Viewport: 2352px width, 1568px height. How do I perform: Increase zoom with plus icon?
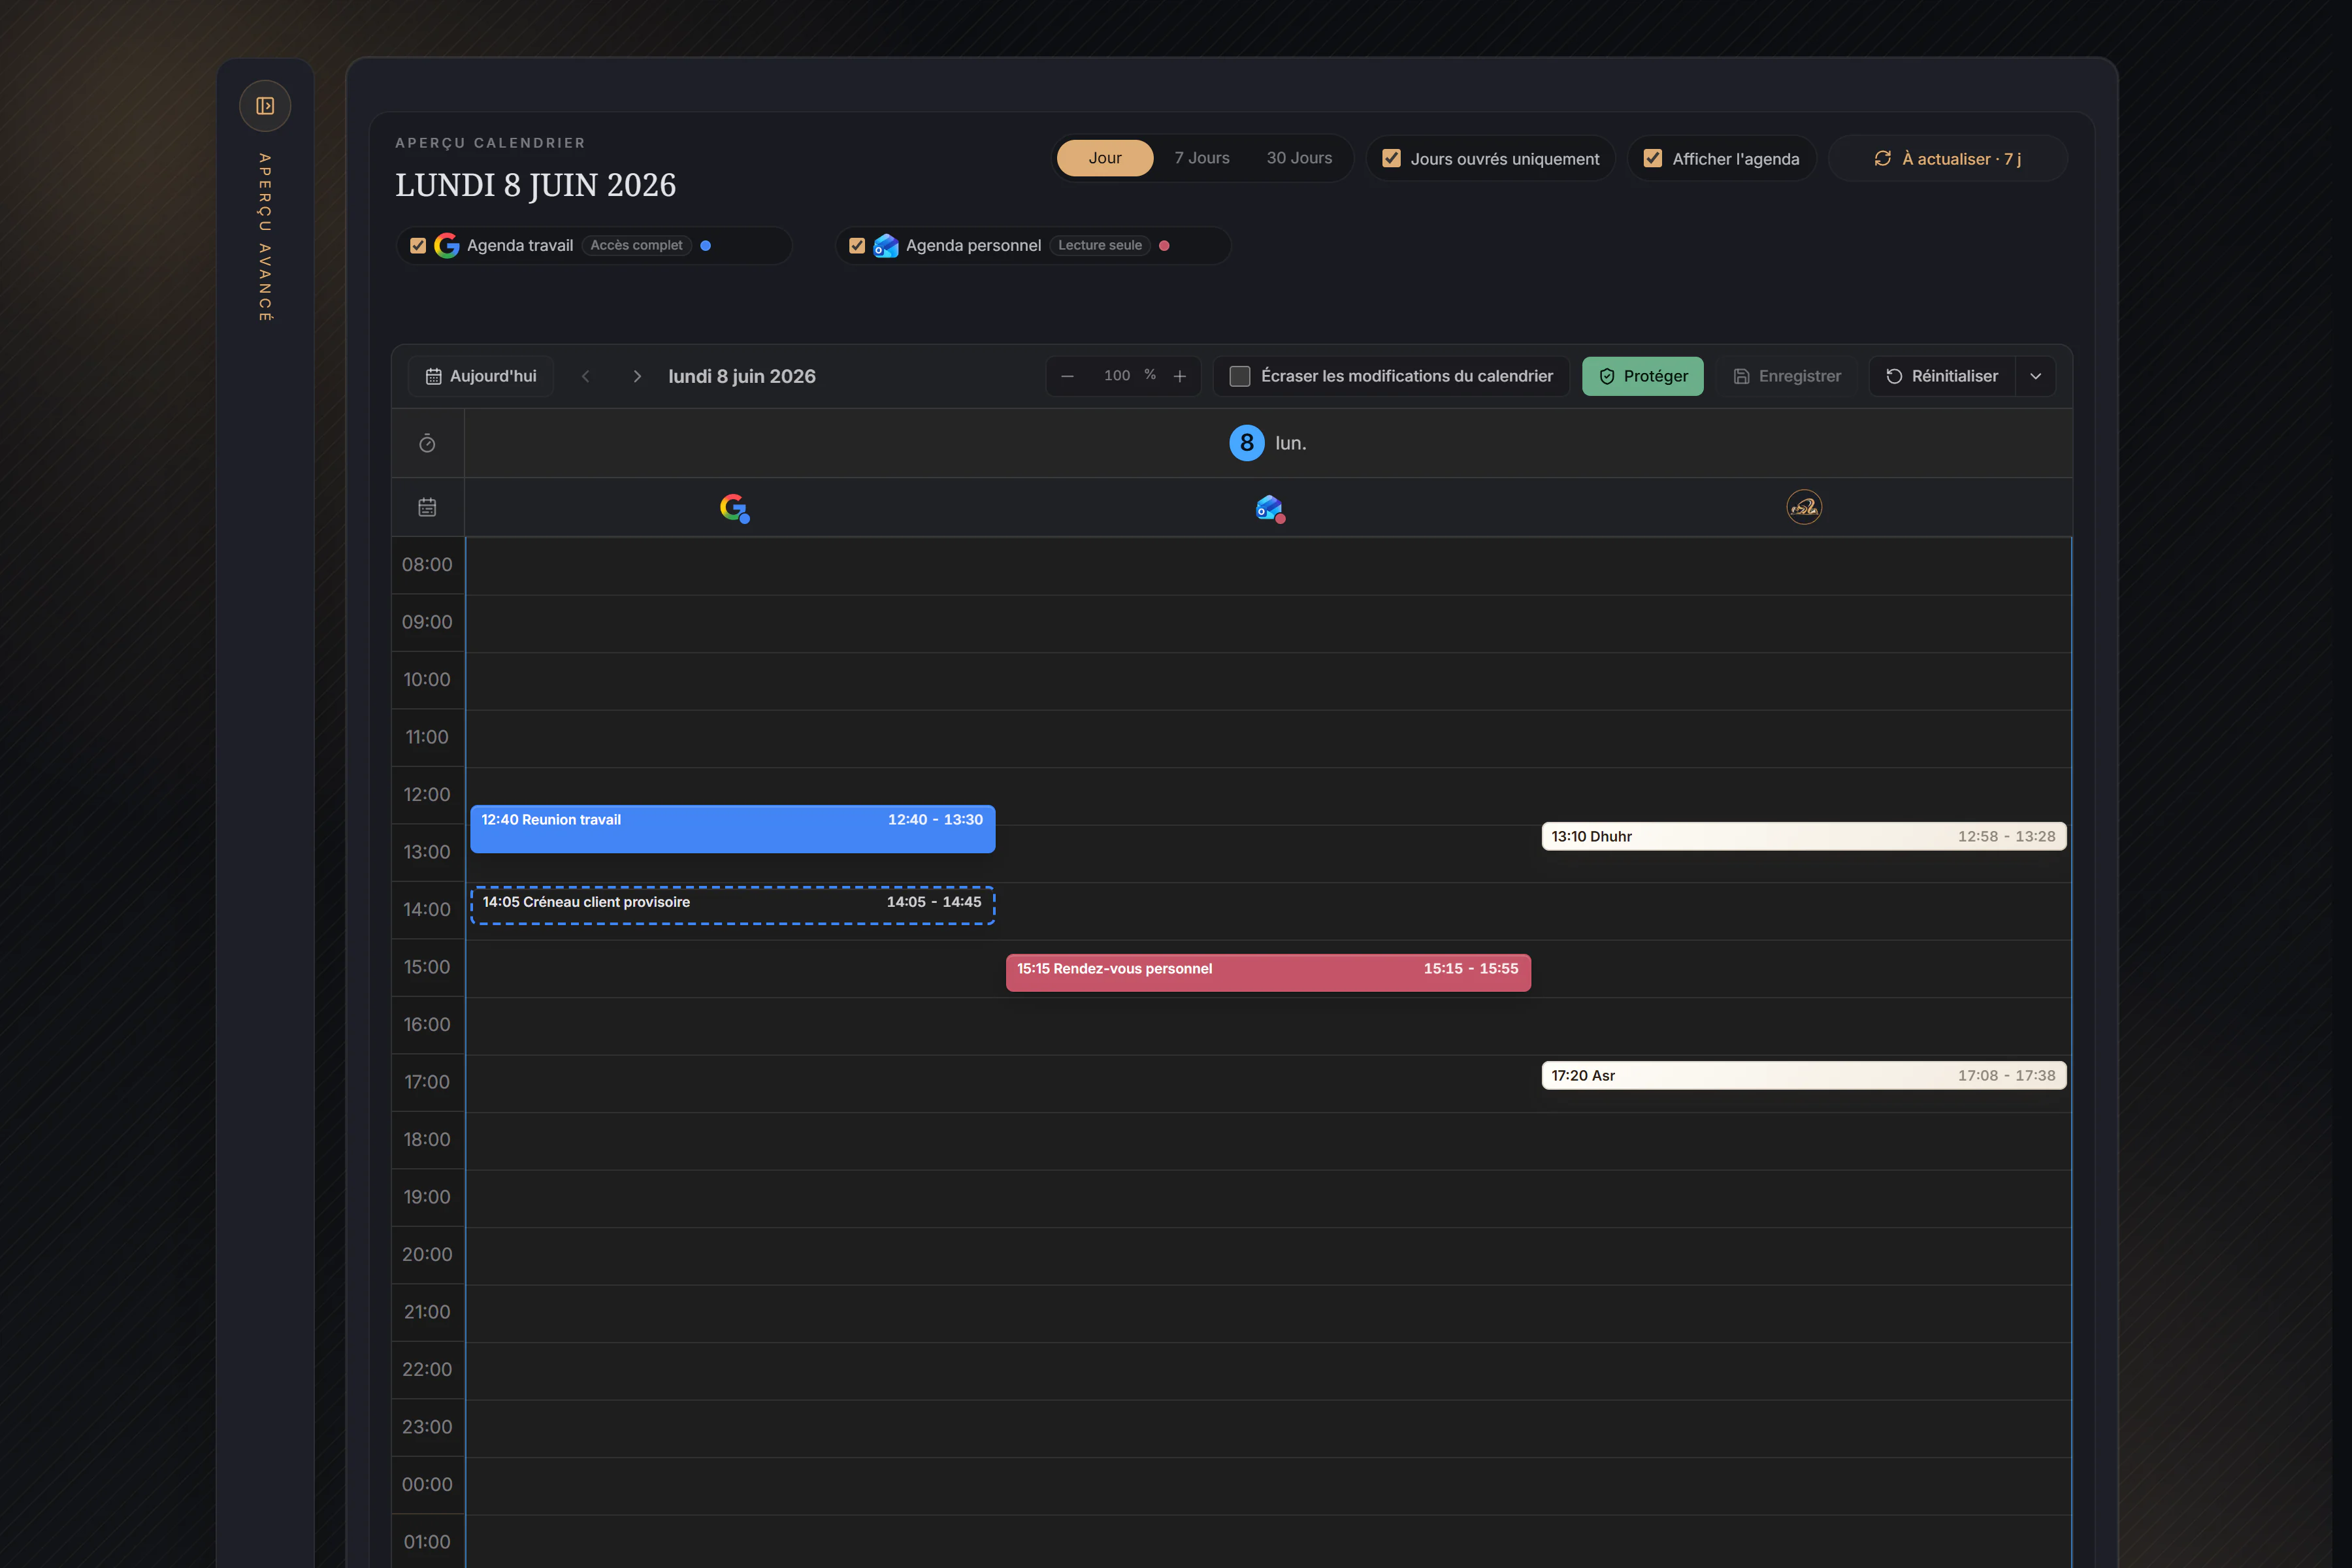point(1180,376)
